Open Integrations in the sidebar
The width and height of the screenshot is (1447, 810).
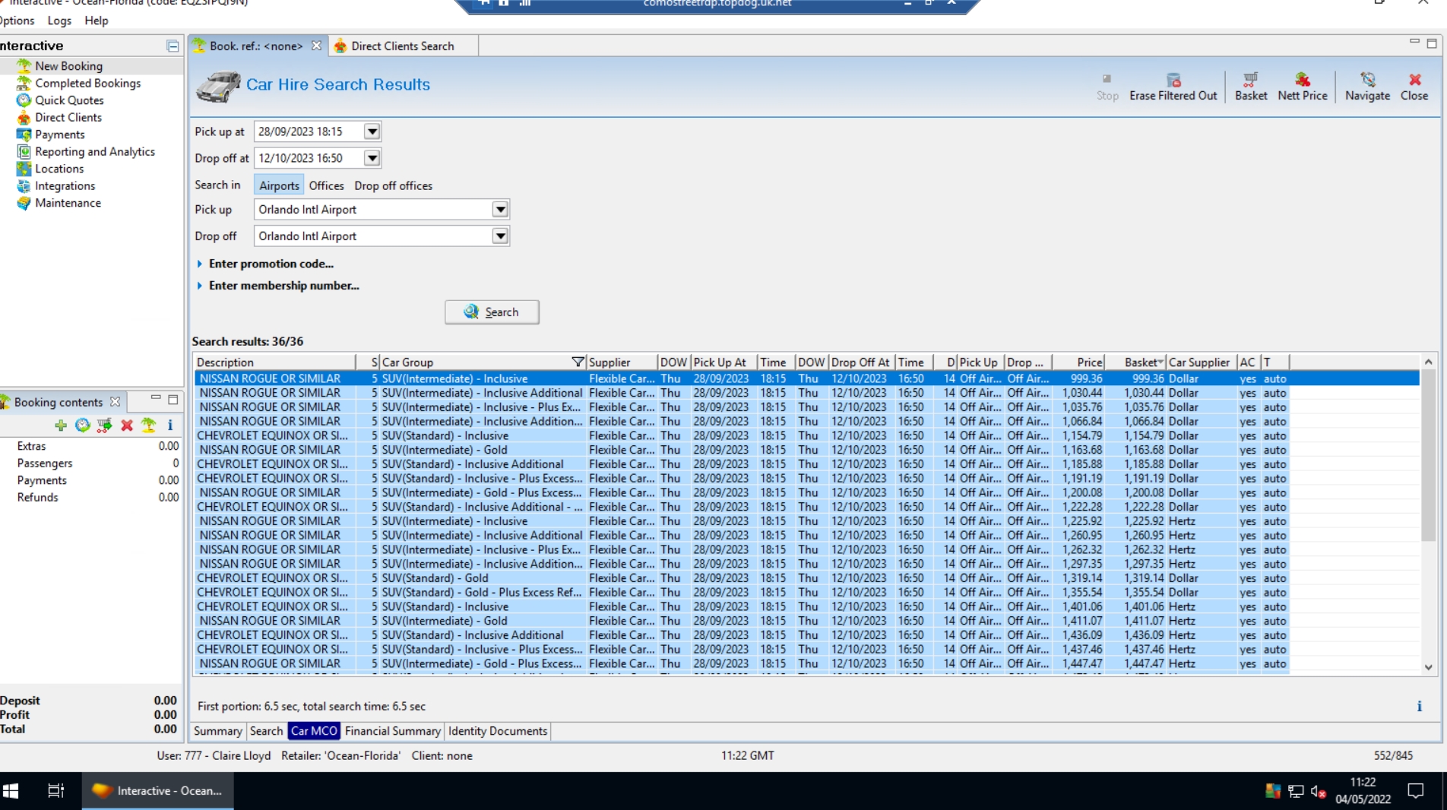(x=65, y=186)
